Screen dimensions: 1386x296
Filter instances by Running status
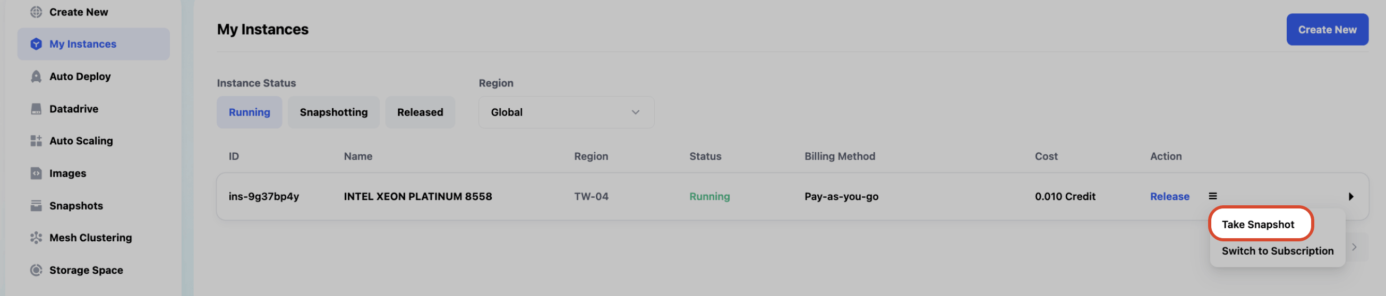pyautogui.click(x=249, y=112)
